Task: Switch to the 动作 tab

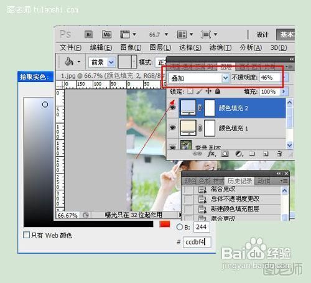Action: coord(263,181)
